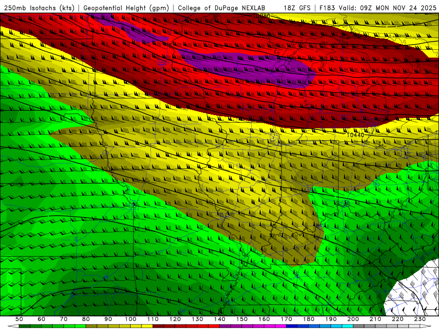
Task: Select the darkest green legend swatch
Action: pyautogui.click(x=24, y=326)
